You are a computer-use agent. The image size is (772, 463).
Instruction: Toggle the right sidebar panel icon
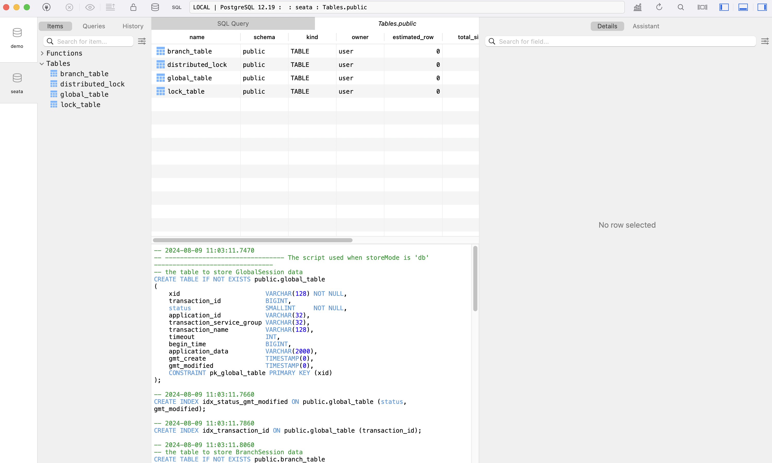point(762,7)
